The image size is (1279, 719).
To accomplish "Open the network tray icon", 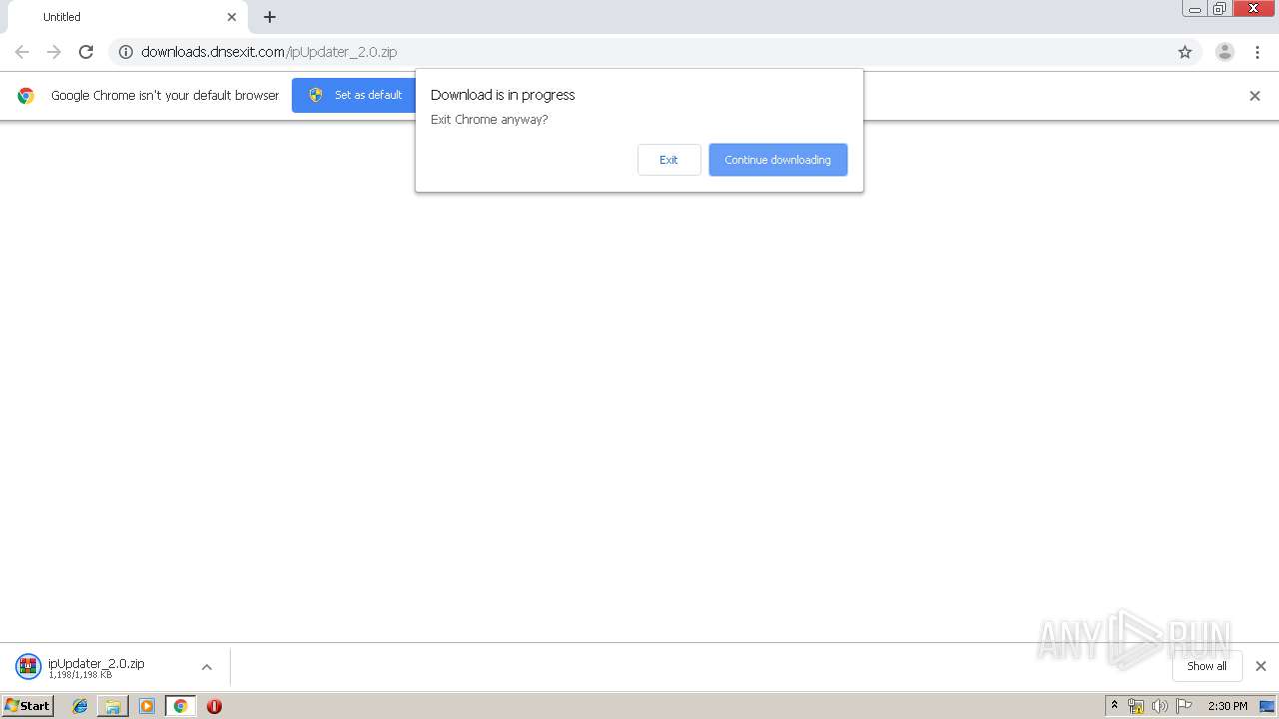I will [x=1136, y=706].
